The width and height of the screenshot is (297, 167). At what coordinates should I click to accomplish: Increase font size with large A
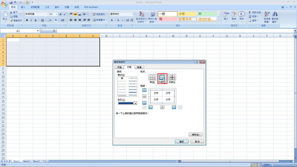tap(60, 14)
